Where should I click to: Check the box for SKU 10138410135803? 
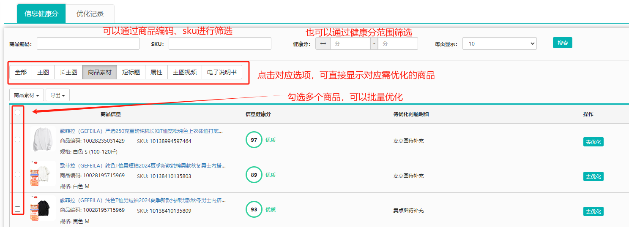pos(17,174)
